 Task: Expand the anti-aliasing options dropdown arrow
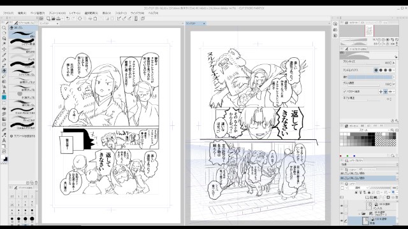pos(394,70)
